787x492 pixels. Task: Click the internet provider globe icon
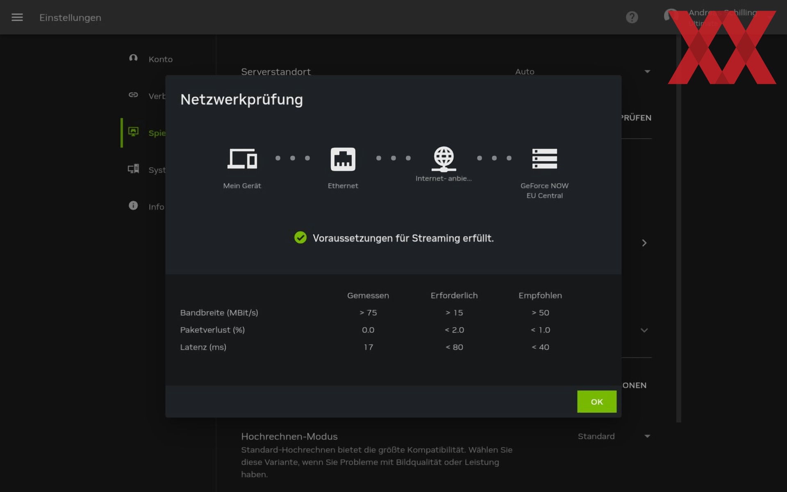pyautogui.click(x=444, y=159)
